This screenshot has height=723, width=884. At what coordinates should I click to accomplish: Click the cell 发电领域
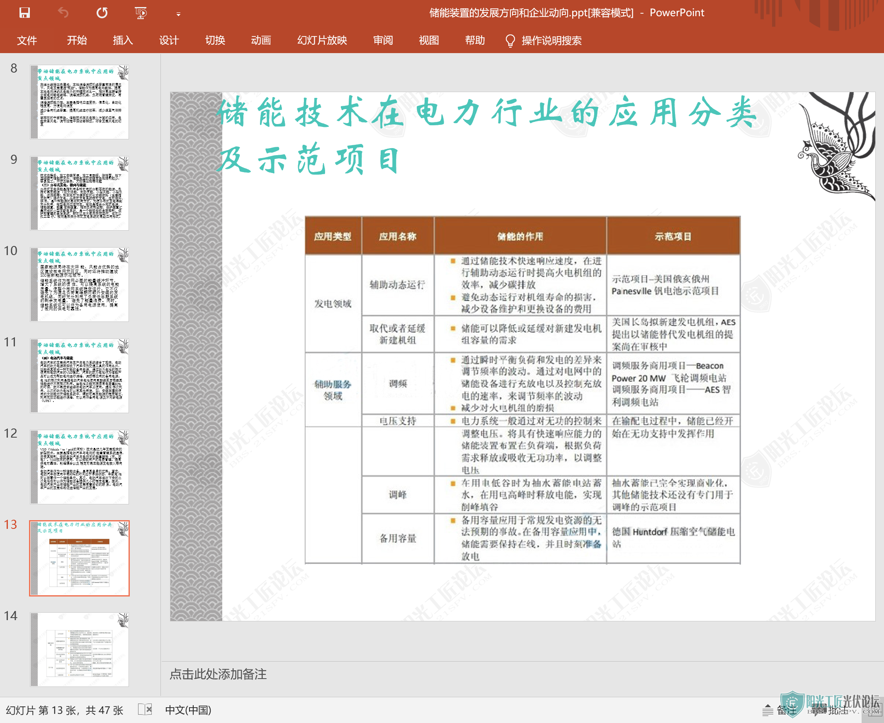[x=333, y=304]
